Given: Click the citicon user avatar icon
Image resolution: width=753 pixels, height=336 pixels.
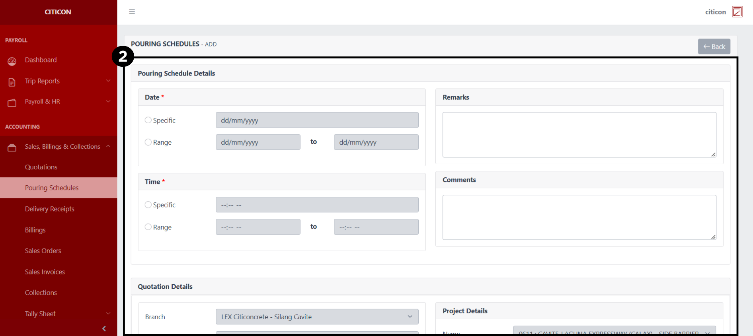Looking at the screenshot, I should point(737,12).
